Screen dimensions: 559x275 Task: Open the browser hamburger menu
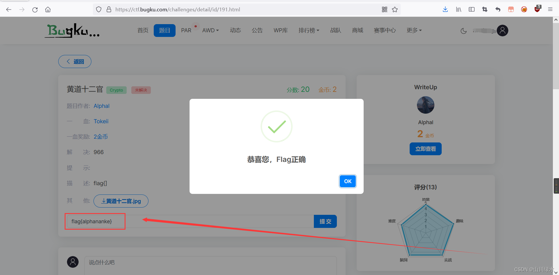tap(550, 10)
